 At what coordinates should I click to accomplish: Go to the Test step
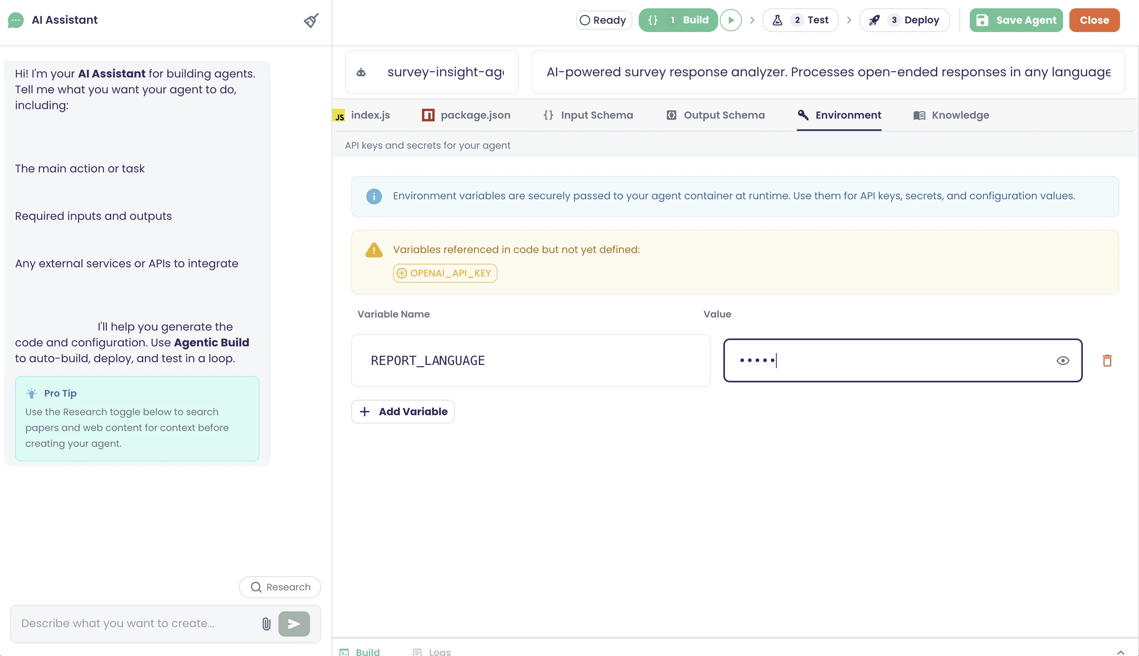[x=800, y=20]
